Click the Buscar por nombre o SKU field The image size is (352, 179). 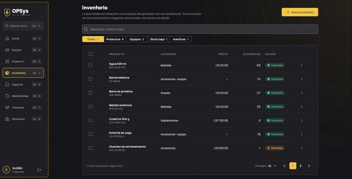click(200, 29)
